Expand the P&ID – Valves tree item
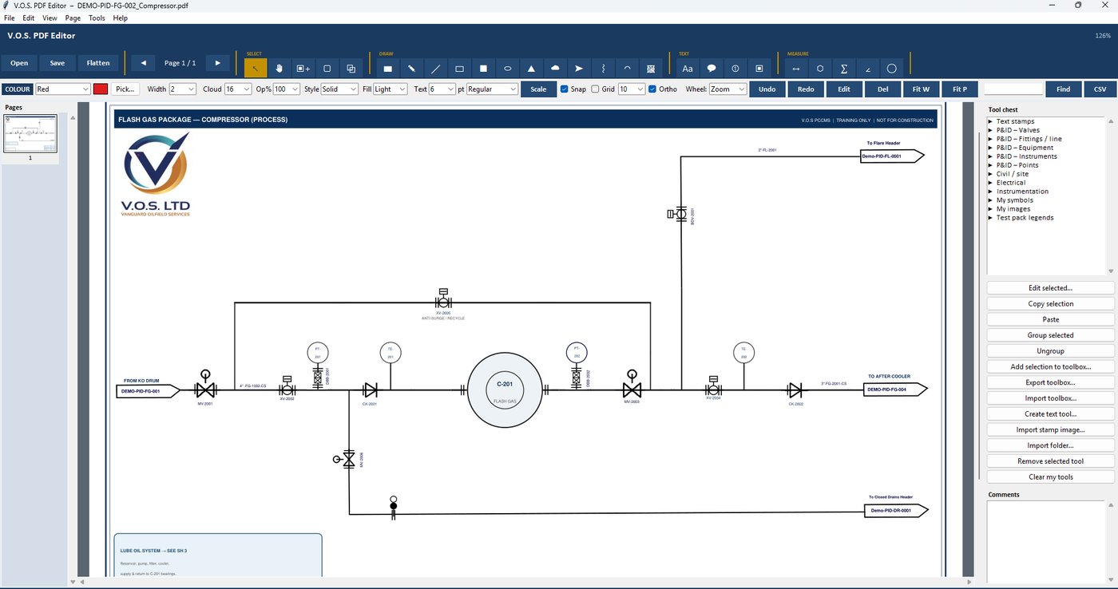Viewport: 1118px width, 589px height. [1017, 130]
